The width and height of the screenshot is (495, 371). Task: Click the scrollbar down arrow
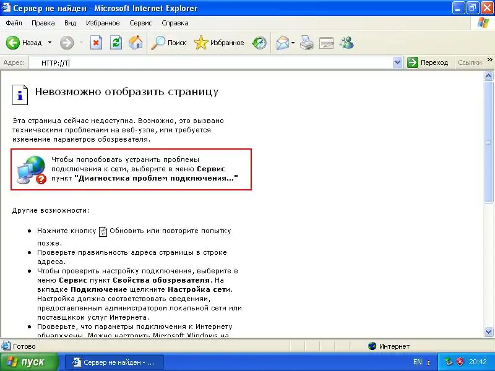point(488,331)
